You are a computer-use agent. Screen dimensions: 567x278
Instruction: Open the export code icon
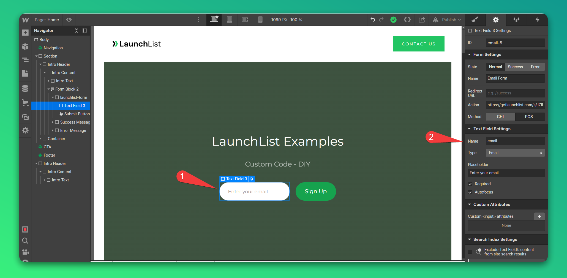tap(407, 20)
